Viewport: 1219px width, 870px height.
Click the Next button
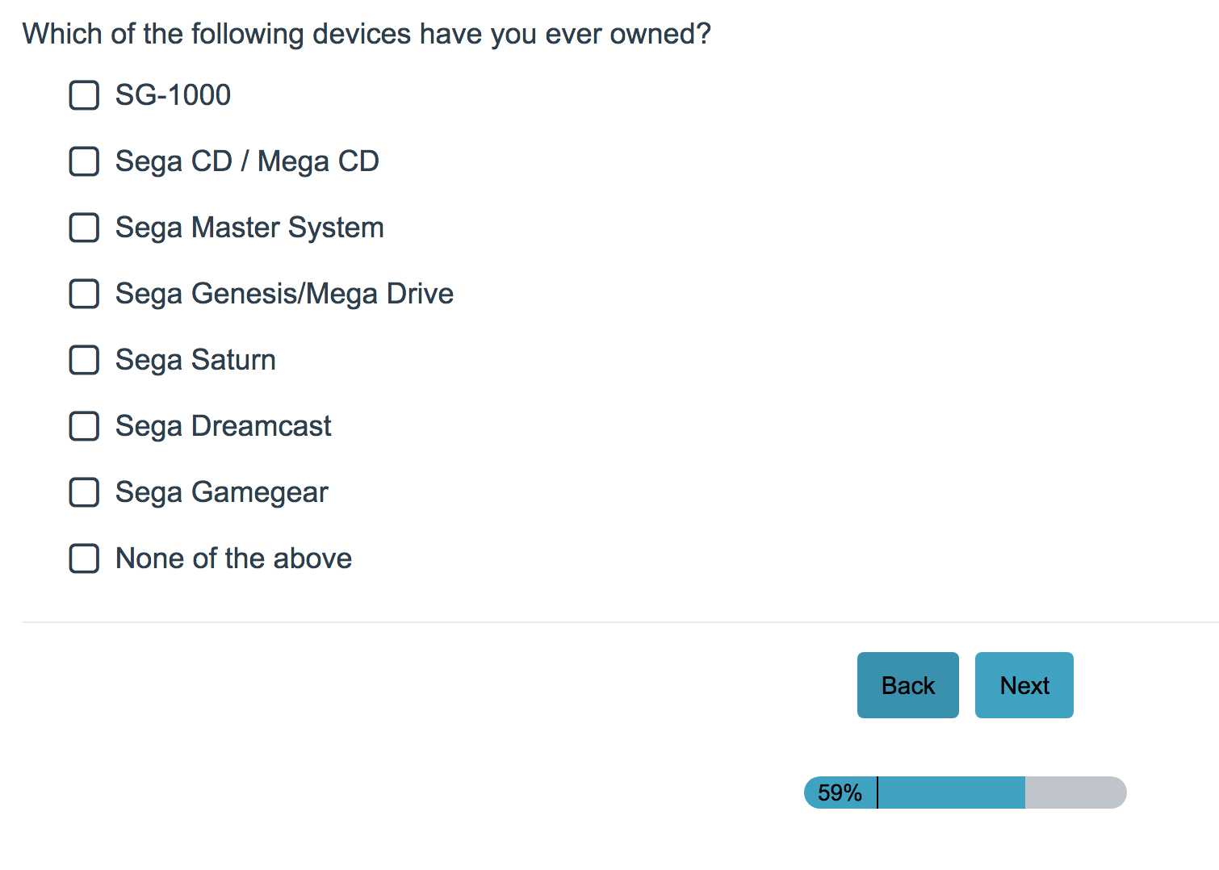coord(1024,685)
